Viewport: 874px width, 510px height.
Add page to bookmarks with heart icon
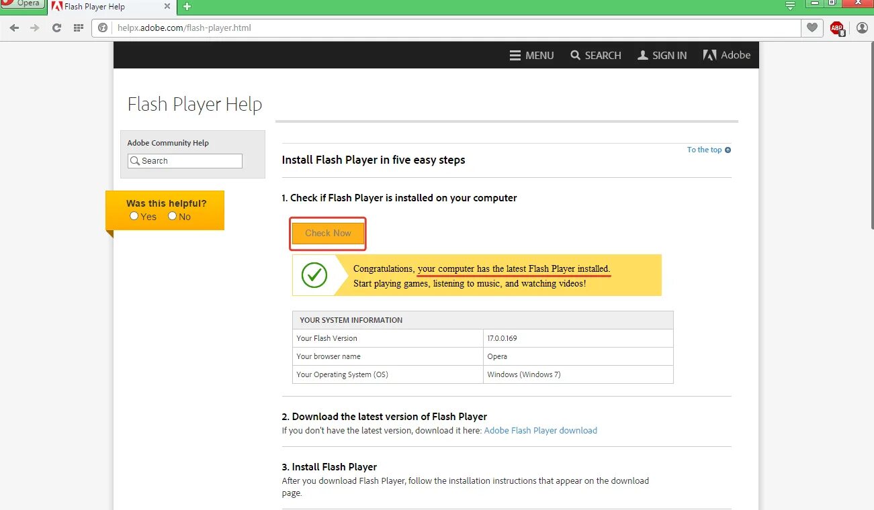pyautogui.click(x=812, y=28)
